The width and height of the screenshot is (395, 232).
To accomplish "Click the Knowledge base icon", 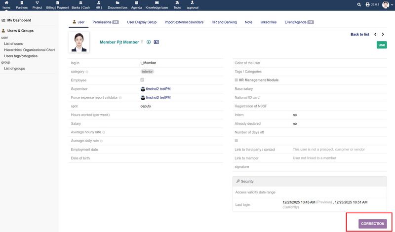I will [x=156, y=3].
